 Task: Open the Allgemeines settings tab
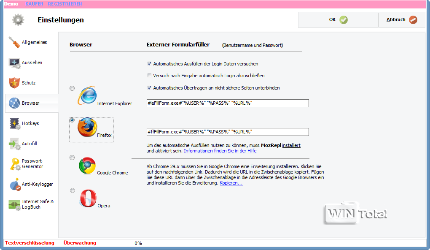[32, 42]
